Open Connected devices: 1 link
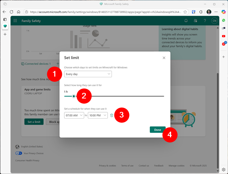Viewport: 228px width, 174px height. click(36, 64)
